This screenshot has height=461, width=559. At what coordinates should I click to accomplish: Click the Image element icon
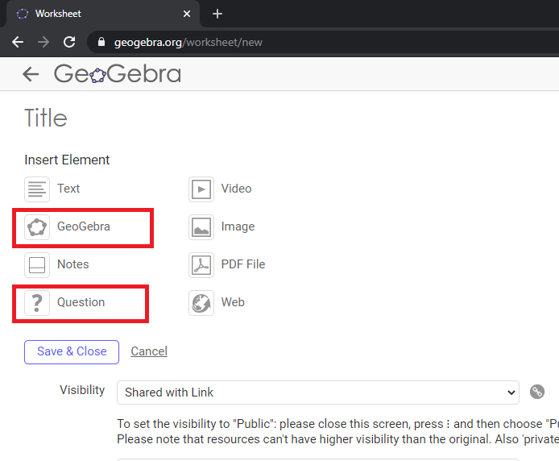[201, 227]
